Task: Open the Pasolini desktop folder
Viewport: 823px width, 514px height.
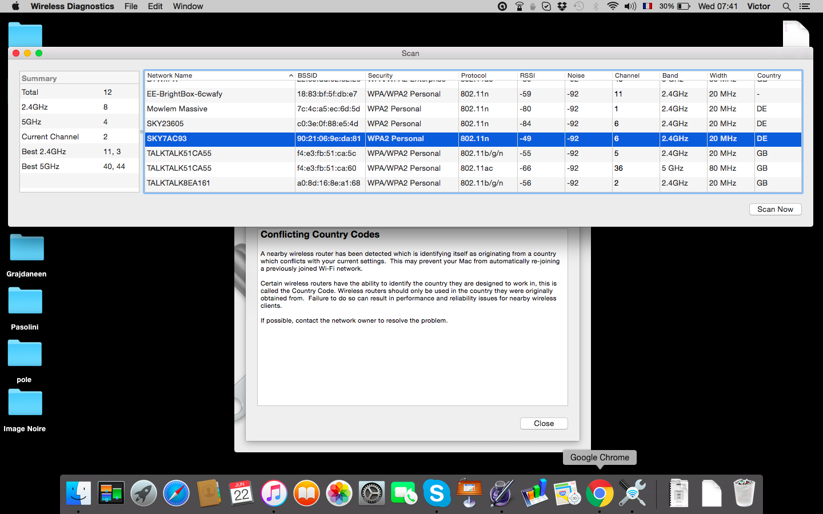Action: coord(25,309)
